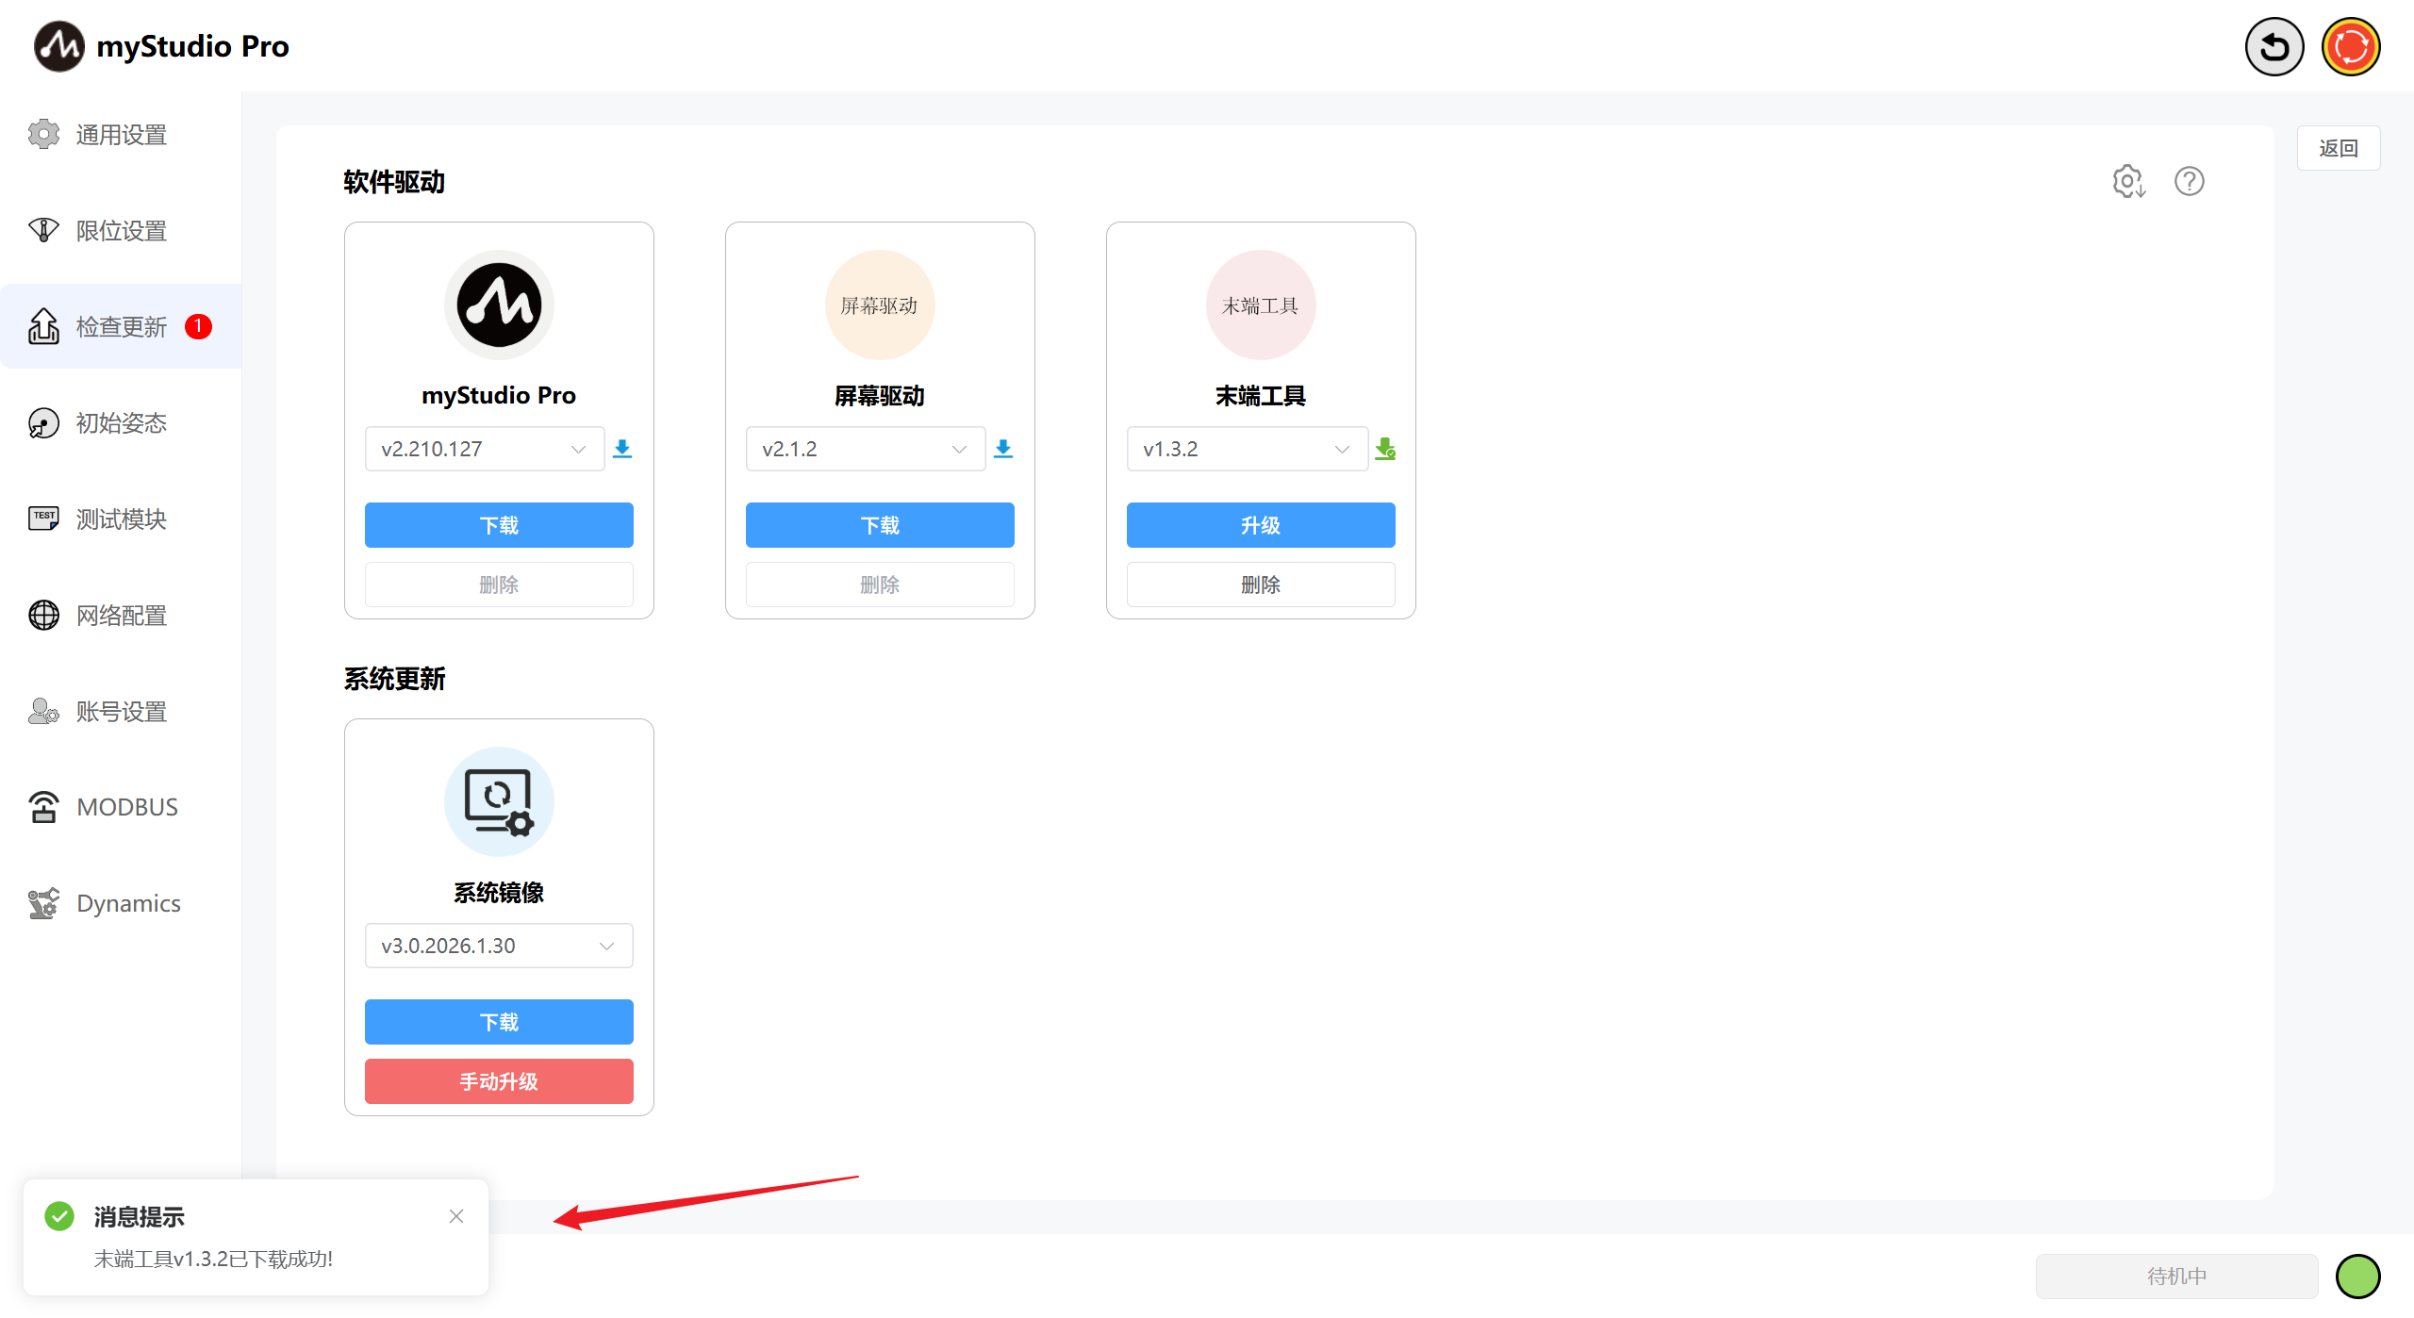This screenshot has width=2414, height=1318.
Task: Expand the 末端工具 v1.3.2 version dropdown
Action: click(1246, 449)
